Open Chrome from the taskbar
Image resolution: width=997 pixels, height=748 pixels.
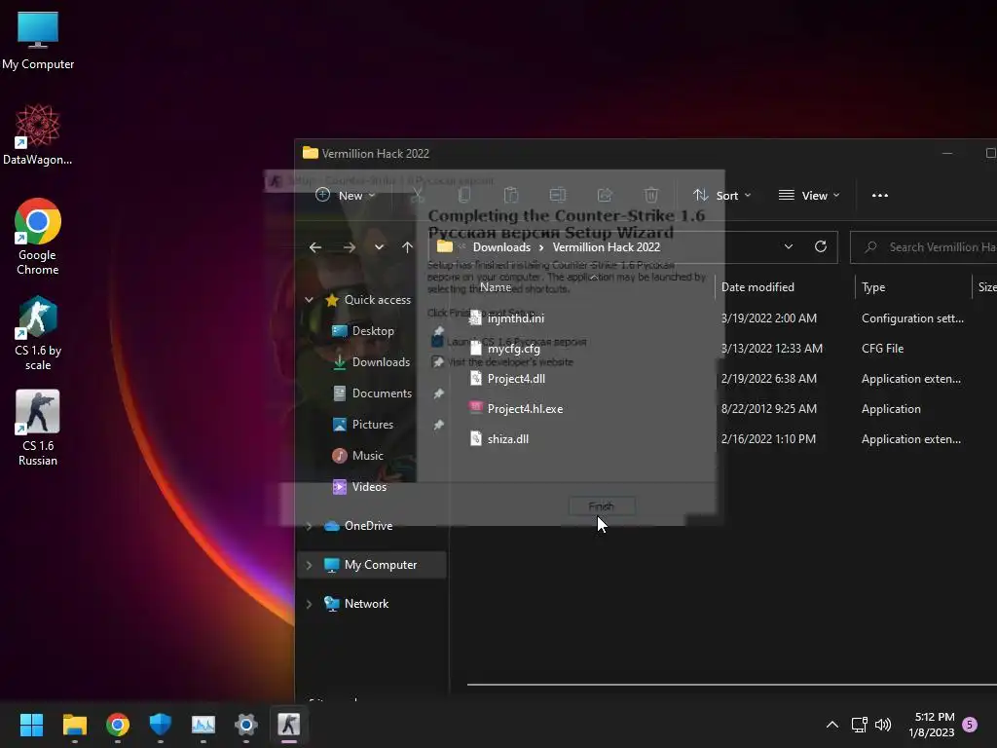tap(118, 725)
